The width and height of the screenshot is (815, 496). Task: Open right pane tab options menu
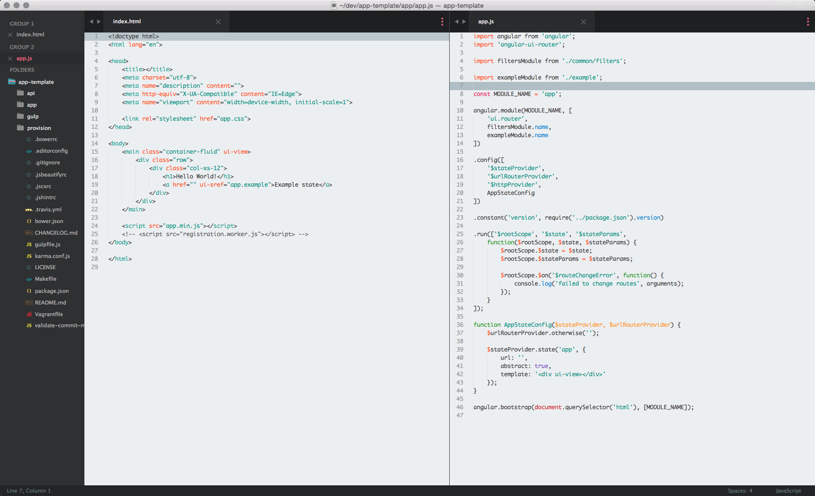click(x=808, y=22)
